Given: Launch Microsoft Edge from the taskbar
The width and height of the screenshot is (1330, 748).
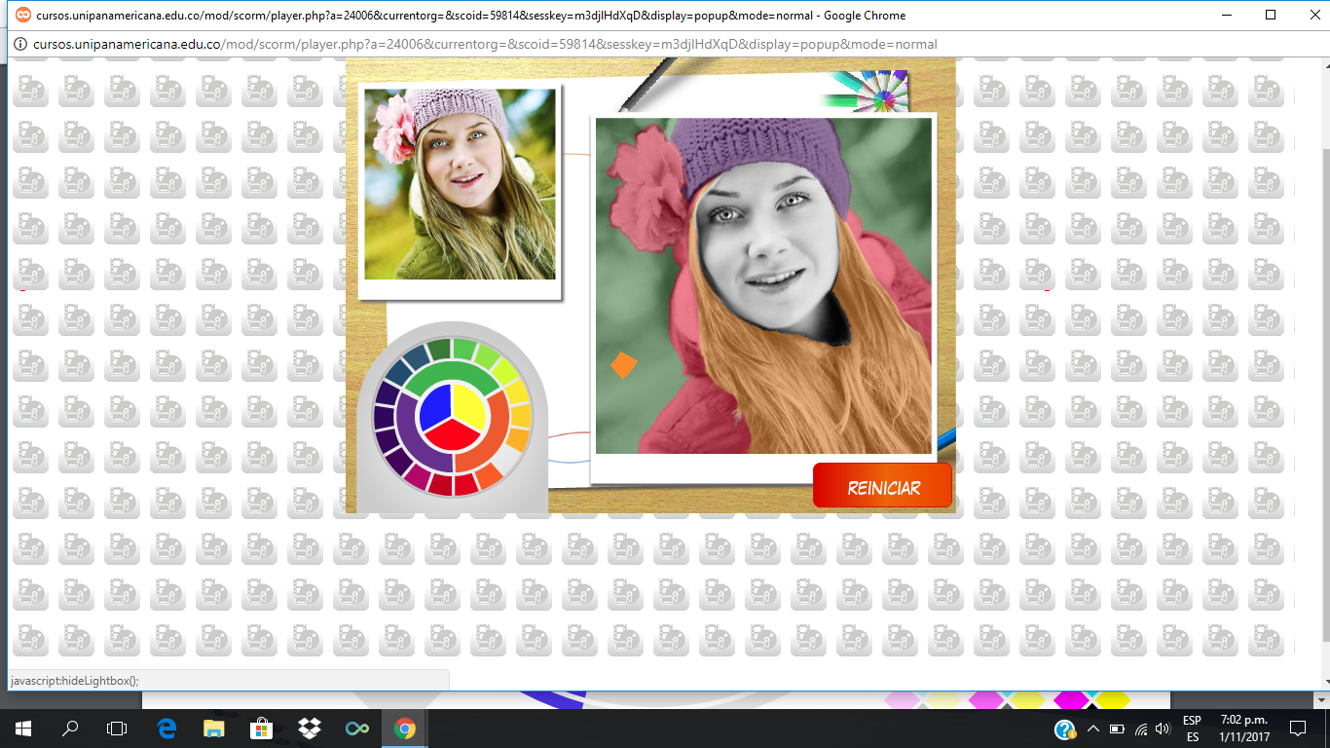Looking at the screenshot, I should pos(166,729).
